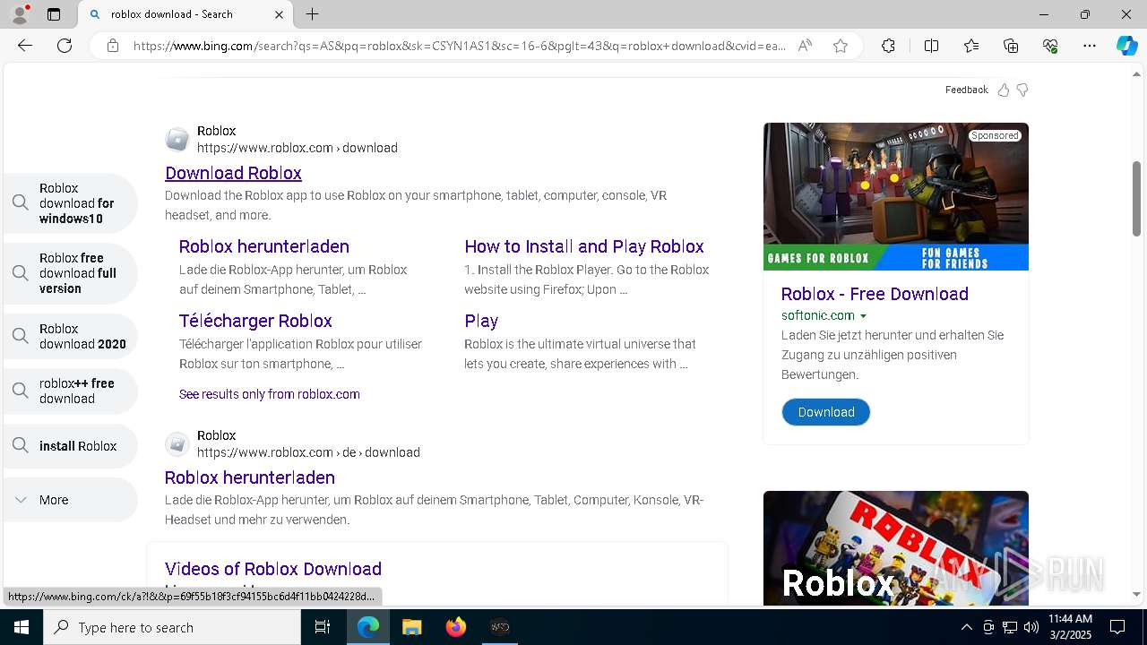The height and width of the screenshot is (645, 1147).
Task: Open Settings and more ellipsis menu
Action: [x=1090, y=46]
